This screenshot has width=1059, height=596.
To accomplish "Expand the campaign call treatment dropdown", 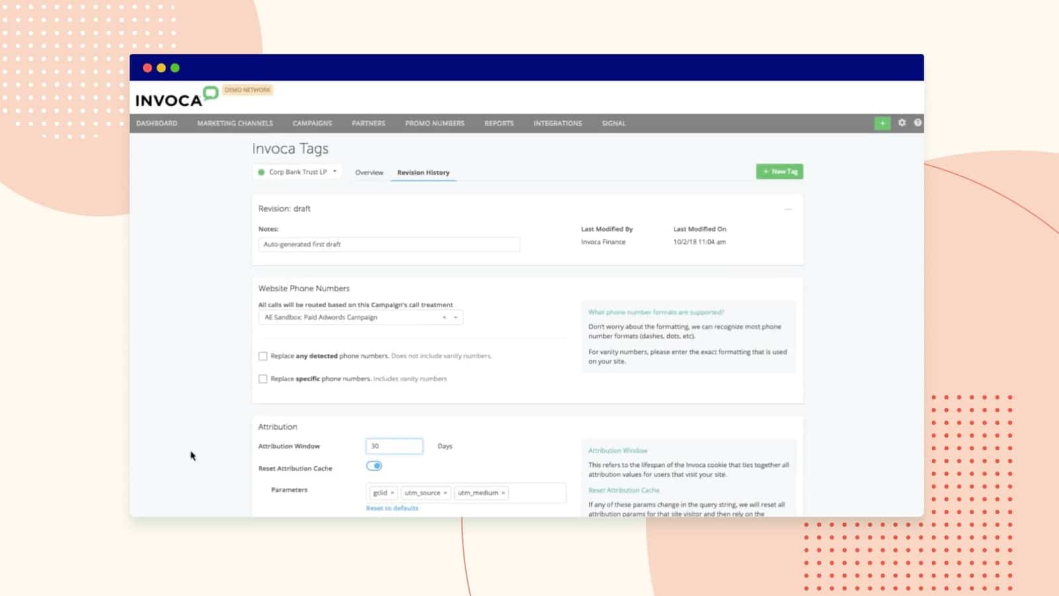I will [455, 318].
